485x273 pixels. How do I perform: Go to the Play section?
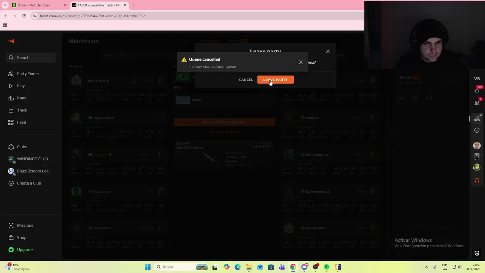click(x=21, y=86)
